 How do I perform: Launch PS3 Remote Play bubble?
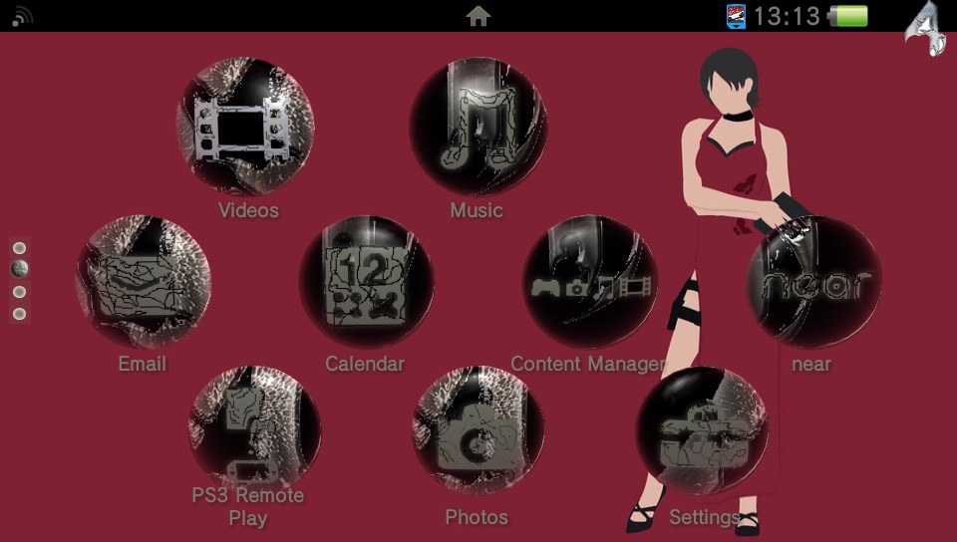pyautogui.click(x=254, y=430)
